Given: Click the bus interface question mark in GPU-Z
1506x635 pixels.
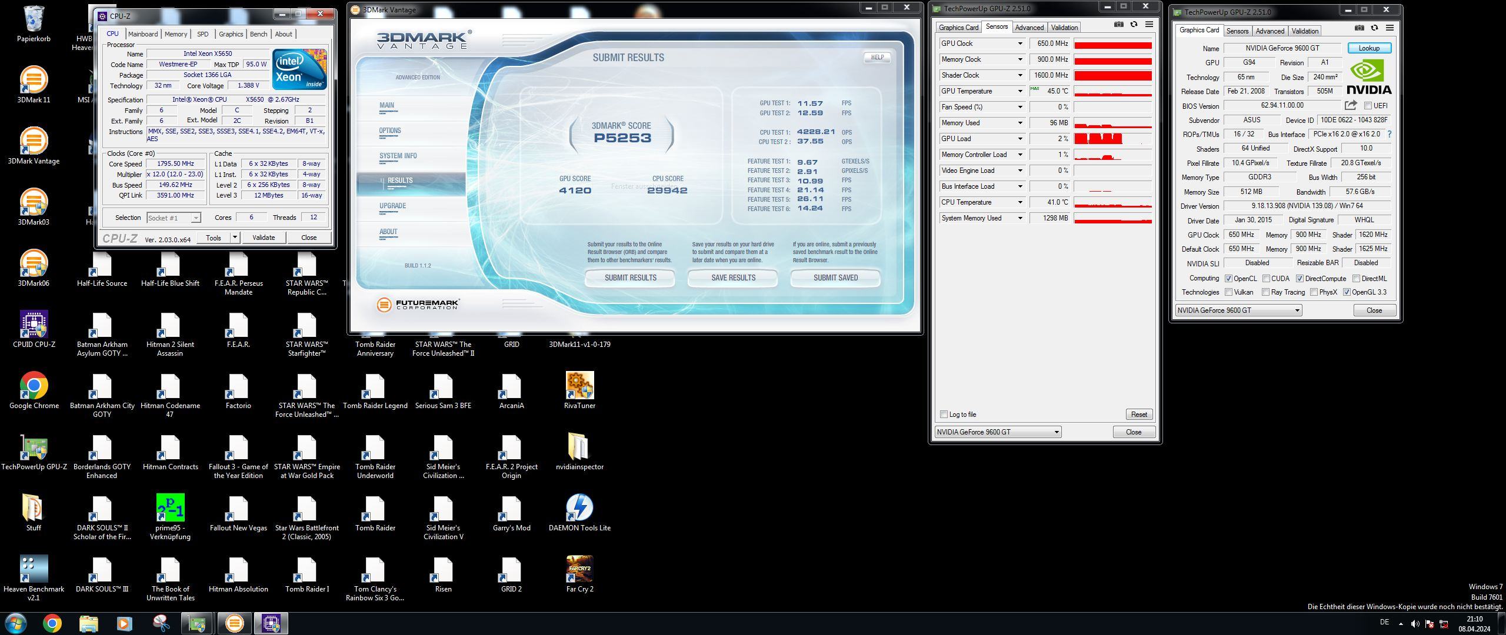Looking at the screenshot, I should coord(1390,134).
